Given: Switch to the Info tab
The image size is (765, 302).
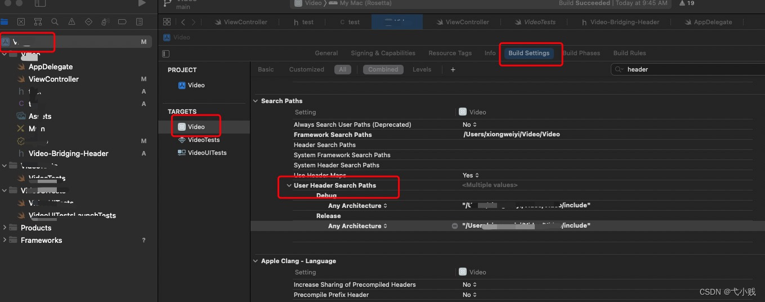Looking at the screenshot, I should [x=490, y=53].
